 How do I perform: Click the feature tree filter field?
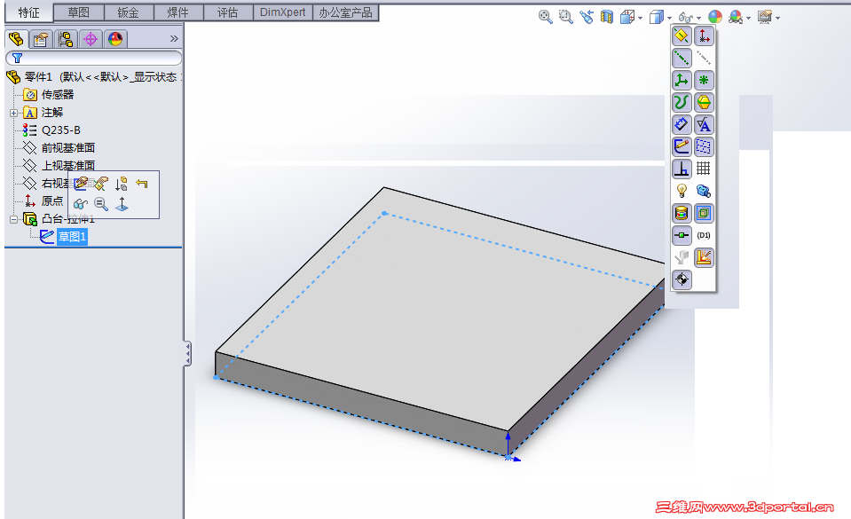point(93,58)
